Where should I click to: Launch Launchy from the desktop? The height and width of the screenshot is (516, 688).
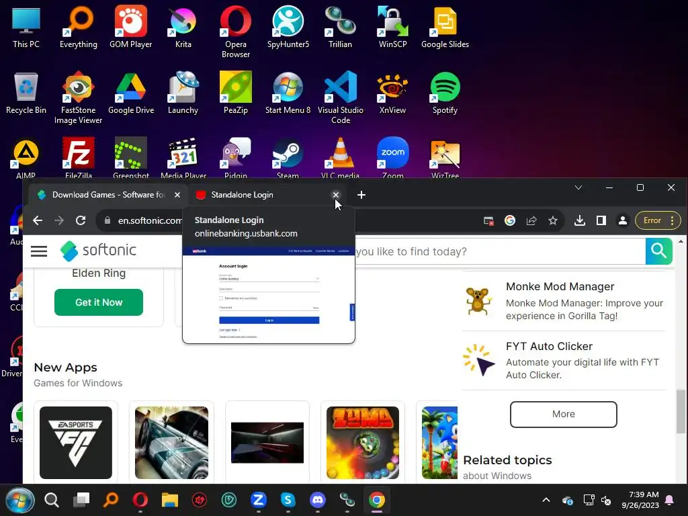(183, 93)
